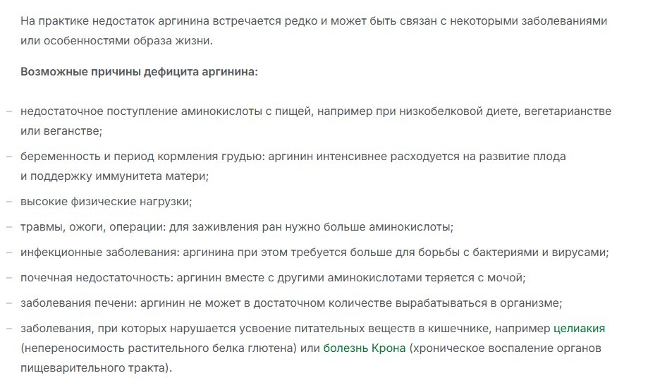Click the bullet about недостаточное поступление аминокислоты
The height and width of the screenshot is (390, 648).
[316, 121]
